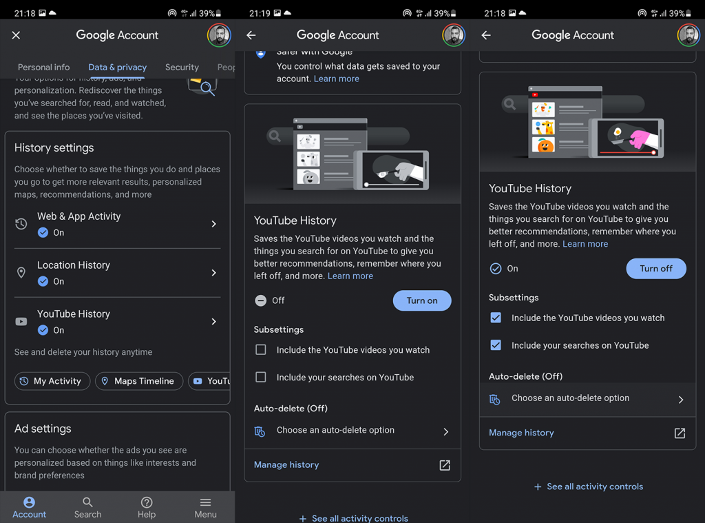Open Menu in bottom navigation

pos(205,507)
